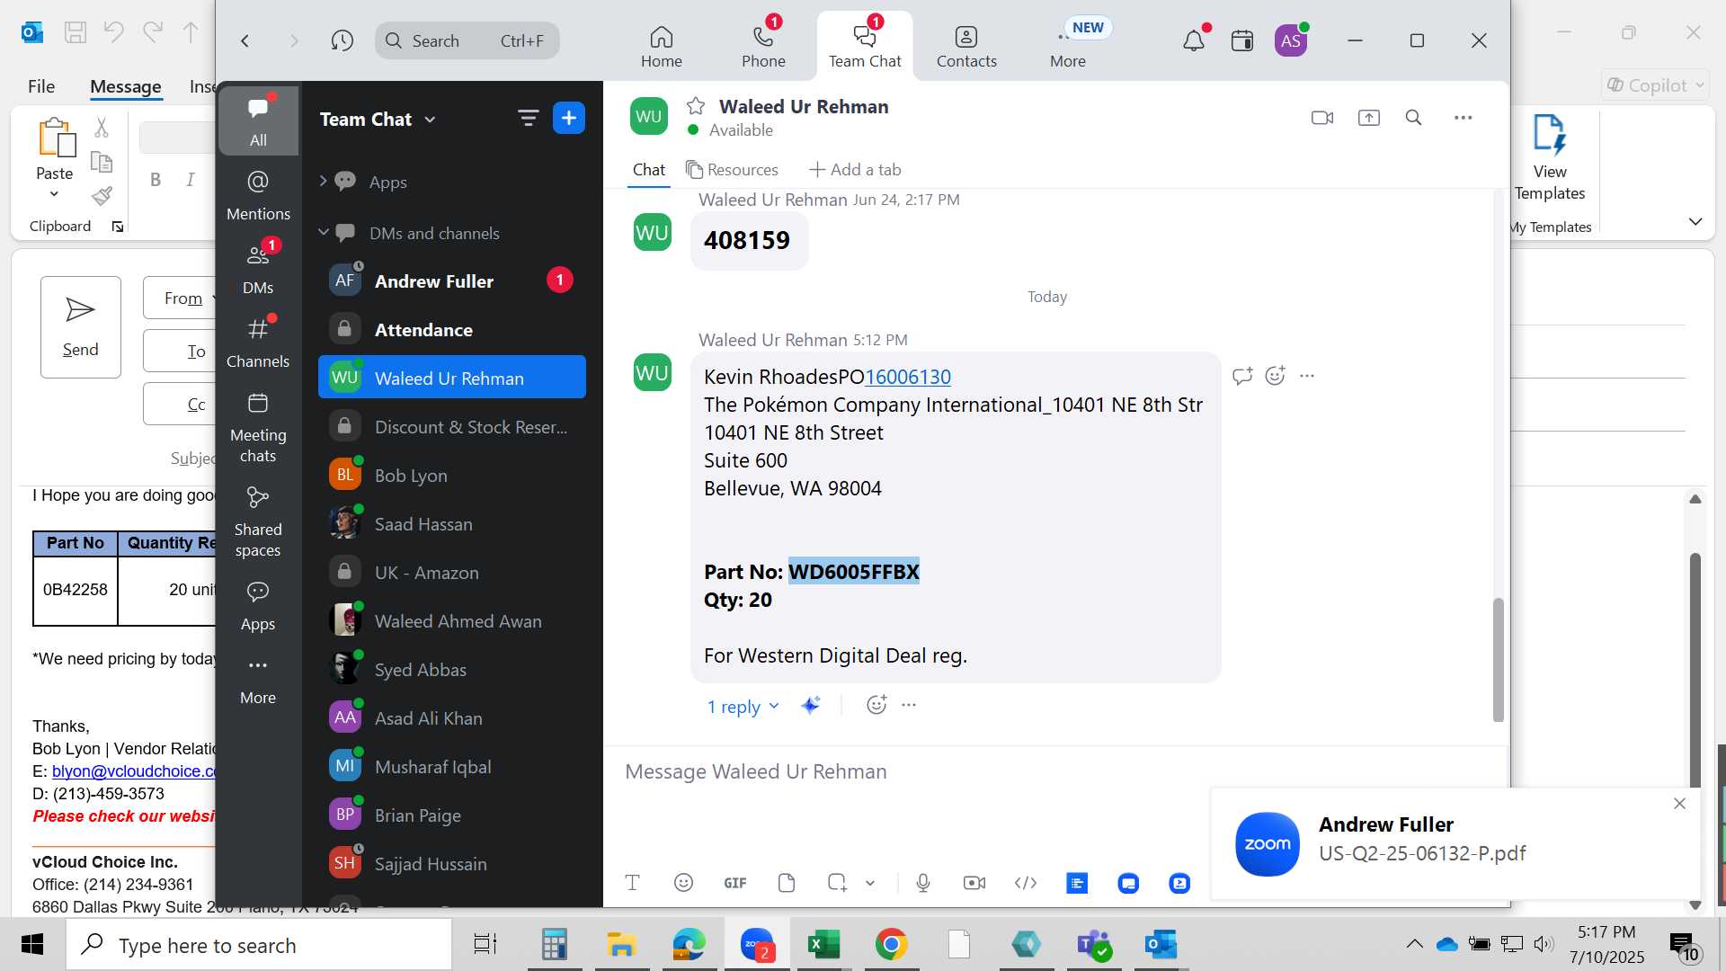Search within the chat using the magnifier icon
Image resolution: width=1726 pixels, height=971 pixels.
click(x=1413, y=118)
